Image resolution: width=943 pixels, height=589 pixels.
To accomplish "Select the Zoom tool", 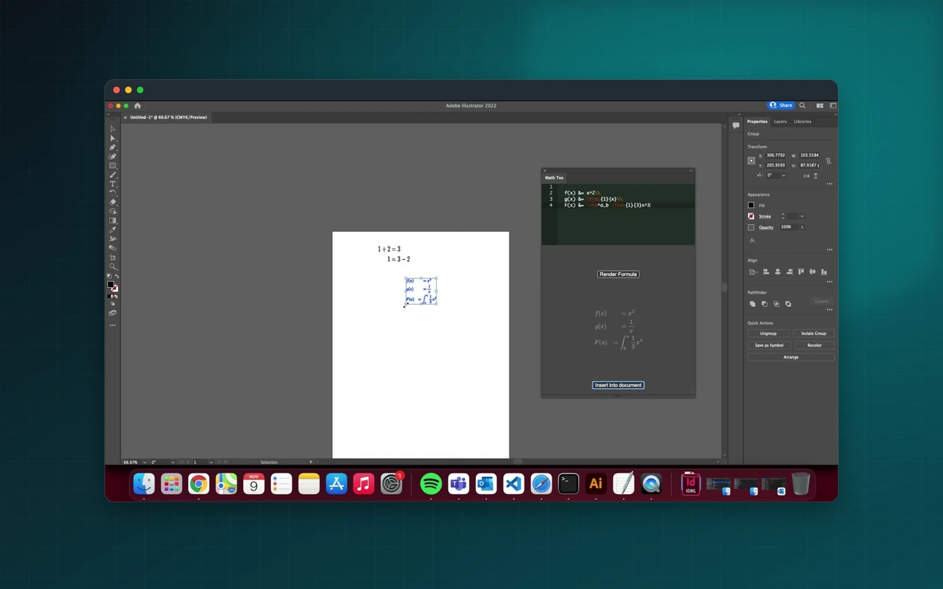I will tap(112, 267).
